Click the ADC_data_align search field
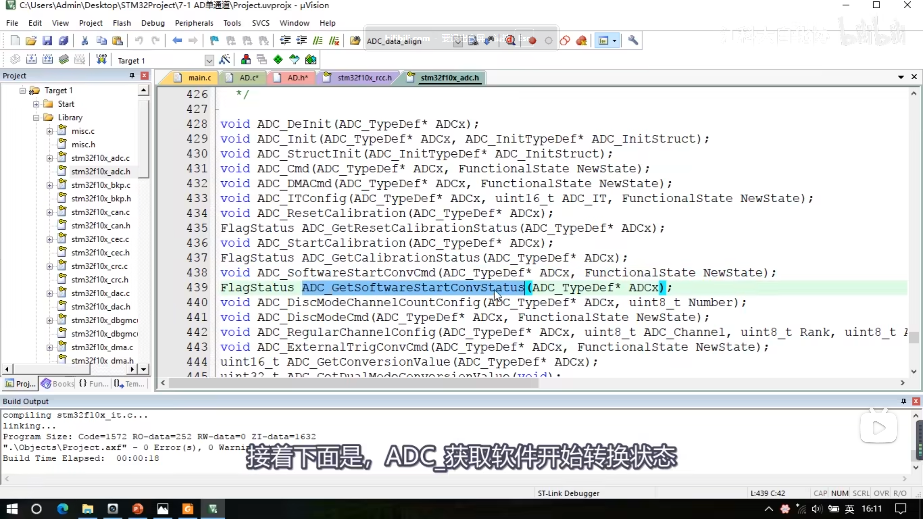Image resolution: width=923 pixels, height=519 pixels. (409, 41)
